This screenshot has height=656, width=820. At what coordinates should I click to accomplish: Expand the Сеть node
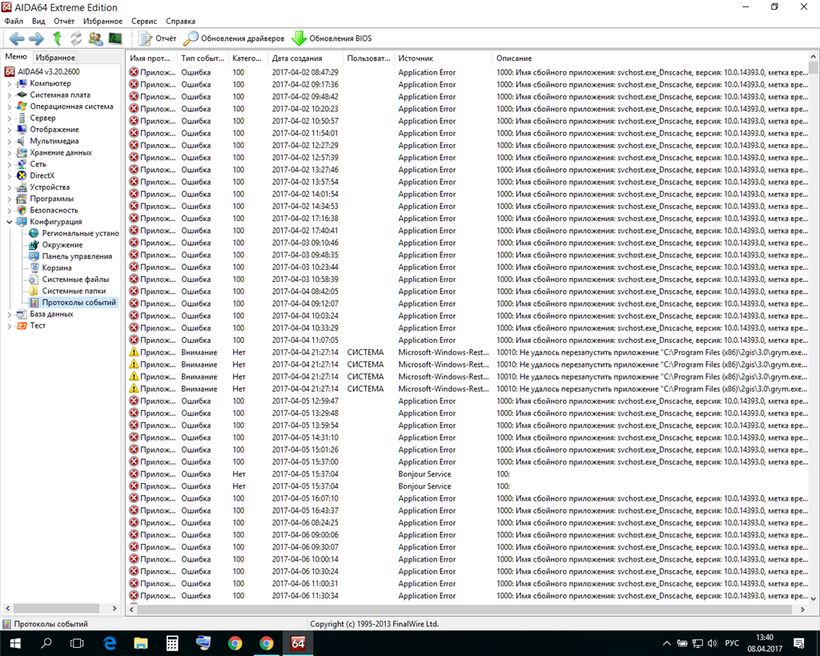click(x=9, y=164)
